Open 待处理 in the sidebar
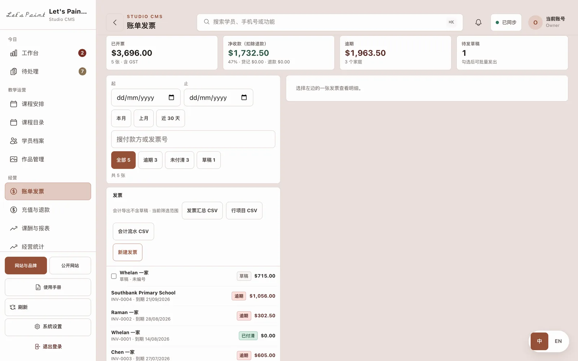Screen dimensions: 578x361 pyautogui.click(x=48, y=71)
